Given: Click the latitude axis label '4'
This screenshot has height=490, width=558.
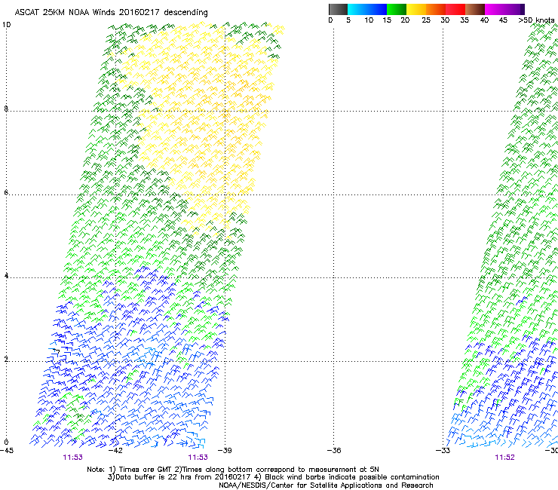Looking at the screenshot, I should [6, 275].
